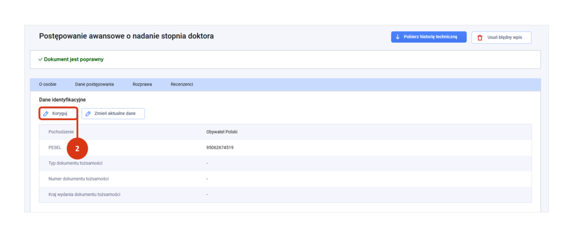Image resolution: width=569 pixels, height=245 pixels.
Task: Click the download arrow icon
Action: pos(398,37)
